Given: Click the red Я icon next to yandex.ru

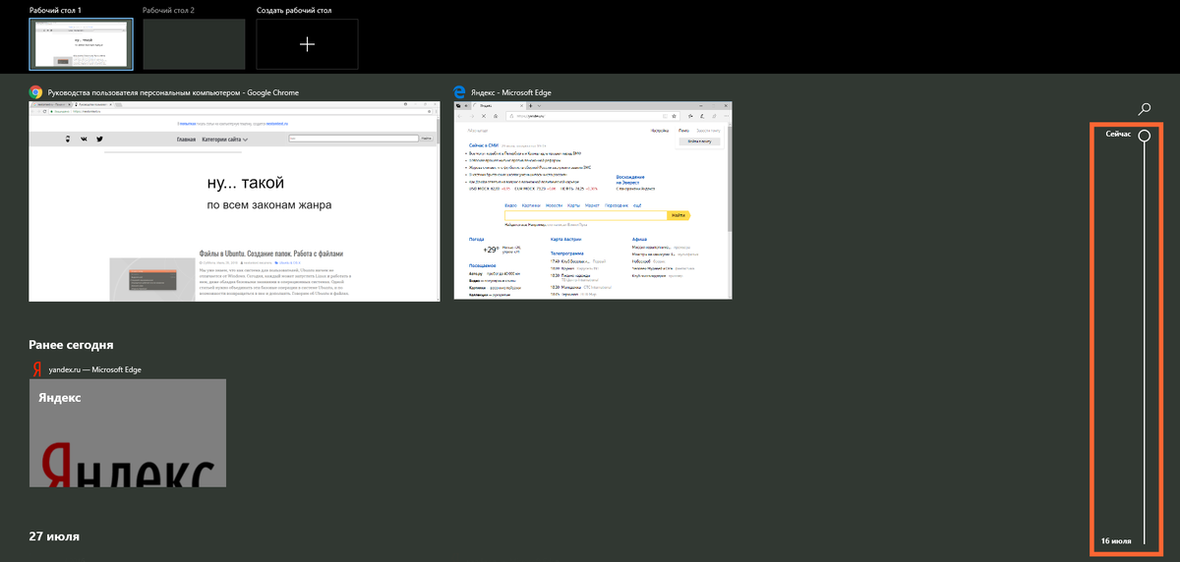Looking at the screenshot, I should [x=35, y=369].
